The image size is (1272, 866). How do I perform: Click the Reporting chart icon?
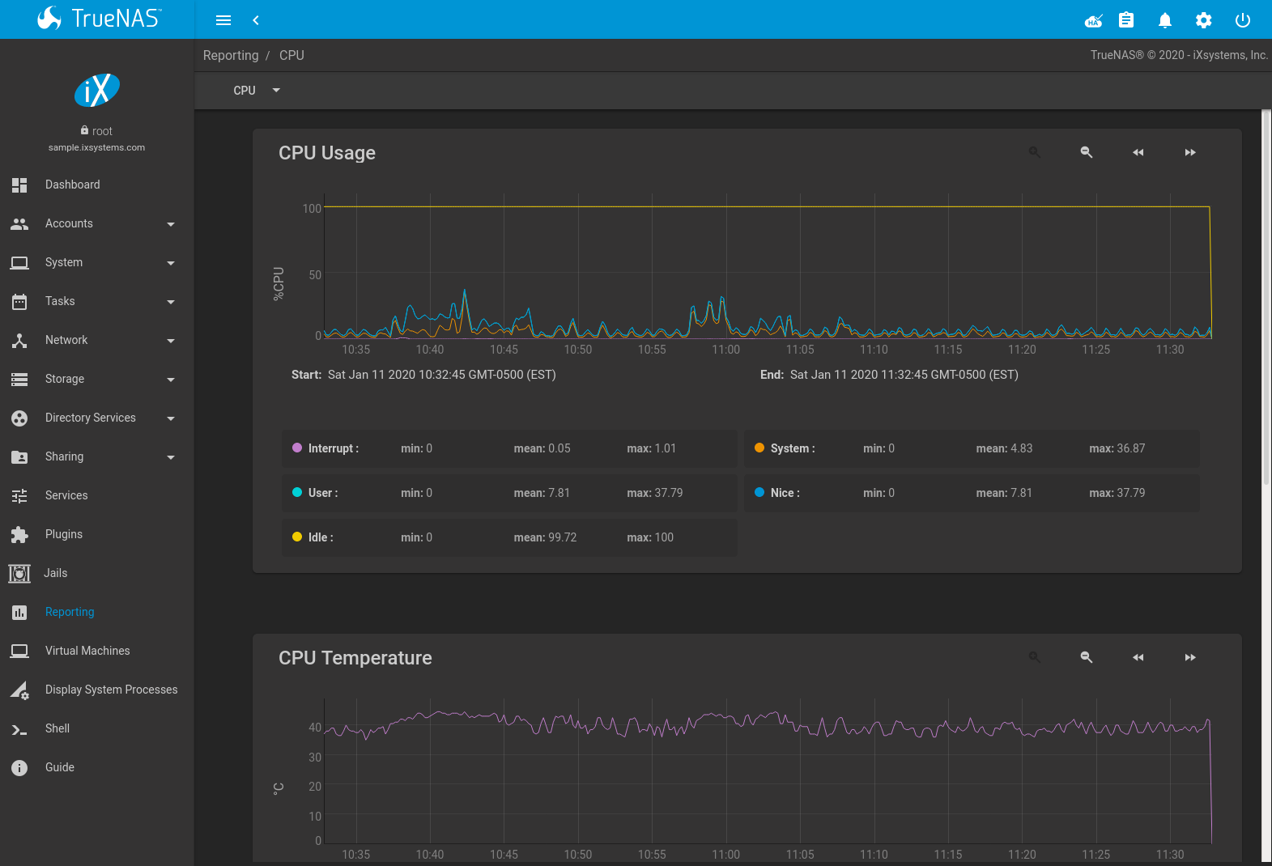[19, 612]
